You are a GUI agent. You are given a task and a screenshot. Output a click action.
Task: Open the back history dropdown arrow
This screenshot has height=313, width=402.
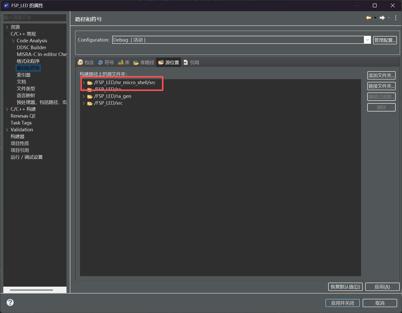(375, 18)
